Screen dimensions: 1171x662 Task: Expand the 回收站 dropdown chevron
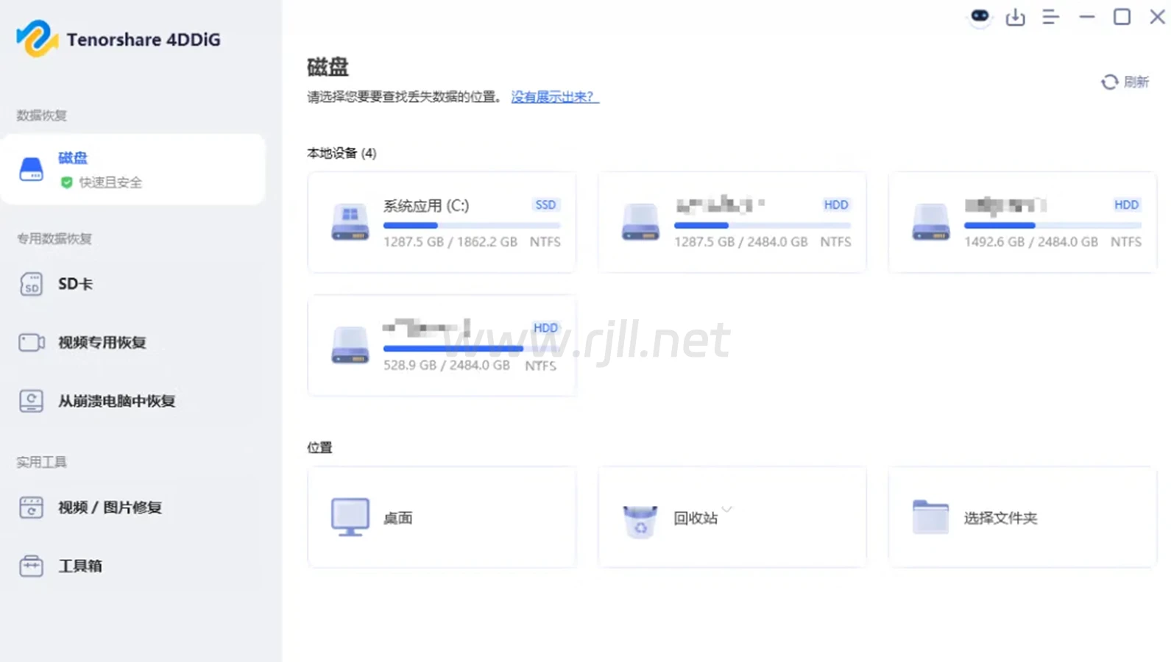[x=727, y=509]
